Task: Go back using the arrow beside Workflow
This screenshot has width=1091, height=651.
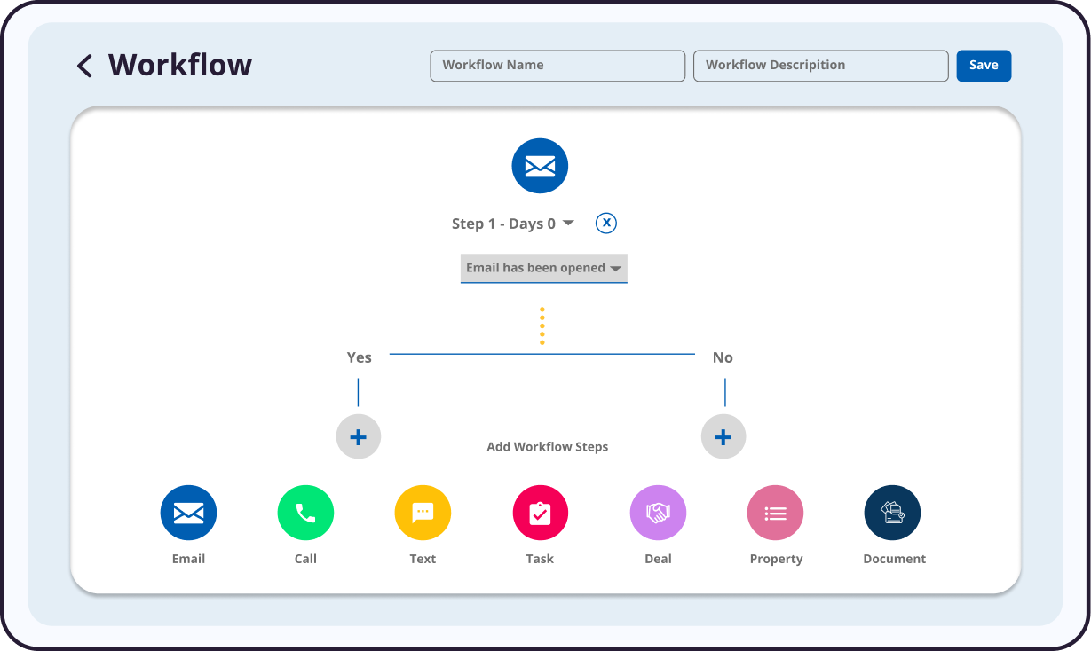Action: [x=85, y=66]
